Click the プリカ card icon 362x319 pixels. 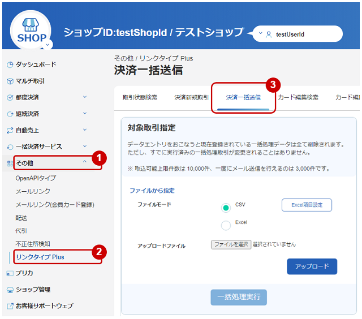pos(10,274)
